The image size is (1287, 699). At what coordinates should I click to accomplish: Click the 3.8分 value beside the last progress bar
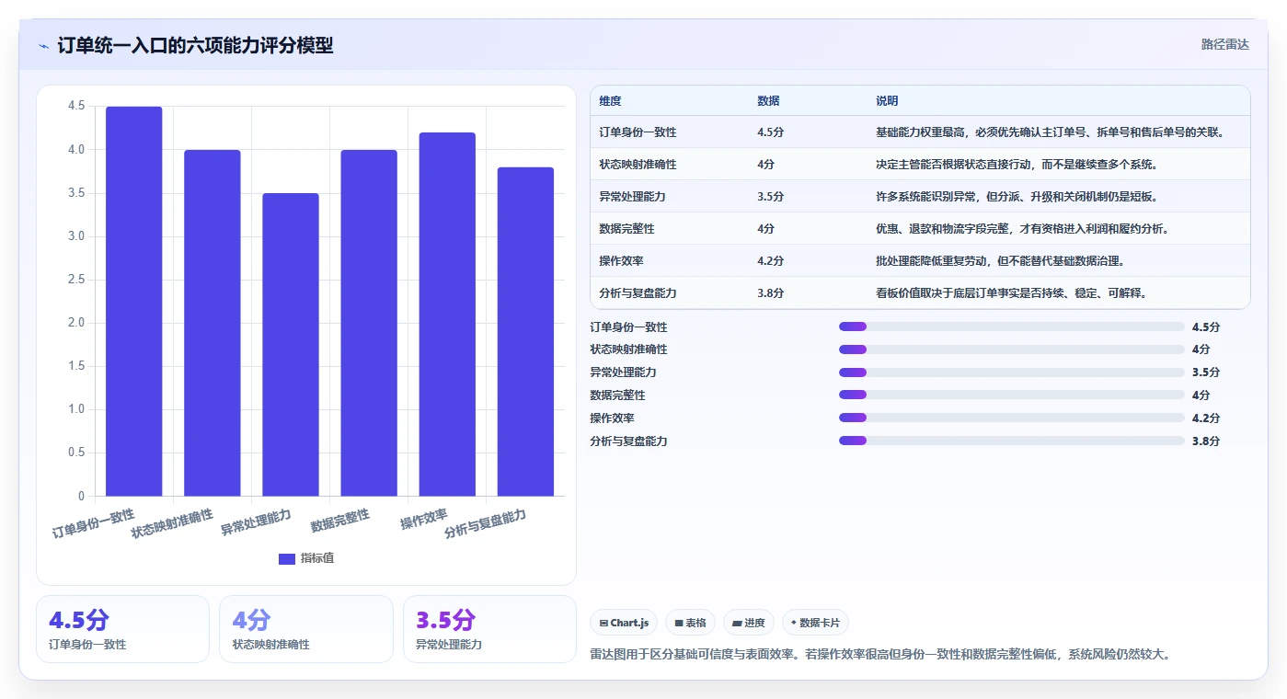[x=1206, y=441]
